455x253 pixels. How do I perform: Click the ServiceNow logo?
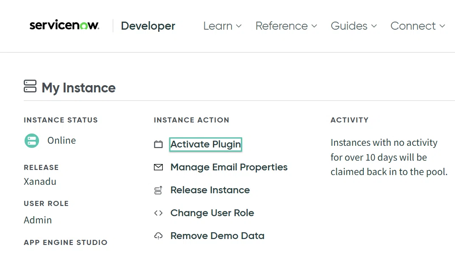click(x=64, y=25)
